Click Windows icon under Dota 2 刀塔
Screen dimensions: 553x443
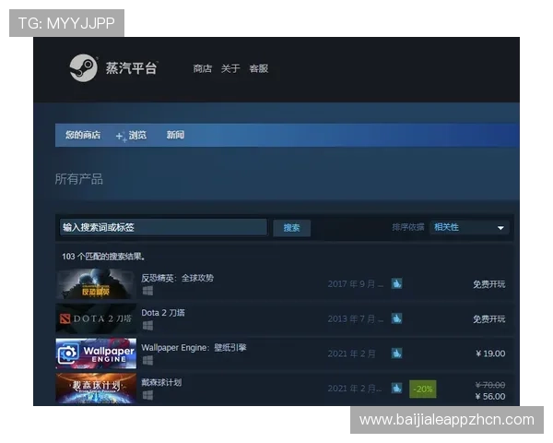(147, 326)
